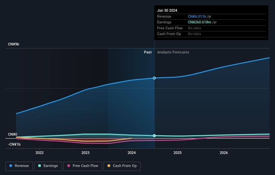This screenshot has width=275, height=175.
Task: Click the 2025 x-axis label
Action: point(178,153)
